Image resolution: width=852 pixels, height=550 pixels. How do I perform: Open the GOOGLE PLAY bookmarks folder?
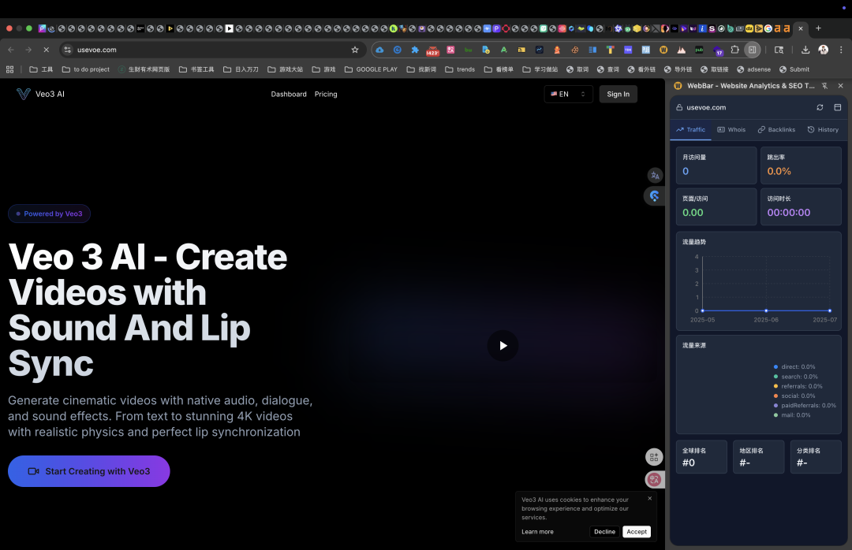(371, 69)
